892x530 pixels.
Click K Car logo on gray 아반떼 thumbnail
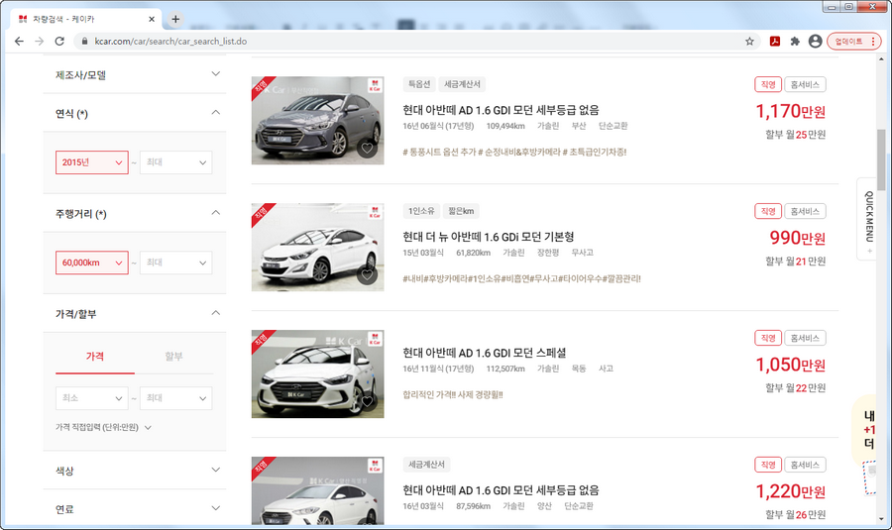[x=375, y=85]
